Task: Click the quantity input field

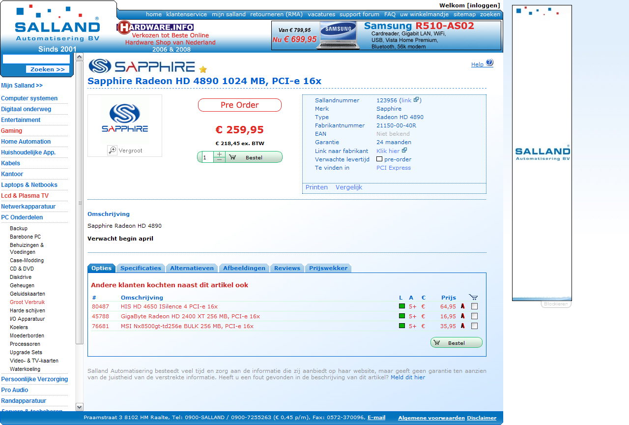Action: click(x=207, y=157)
